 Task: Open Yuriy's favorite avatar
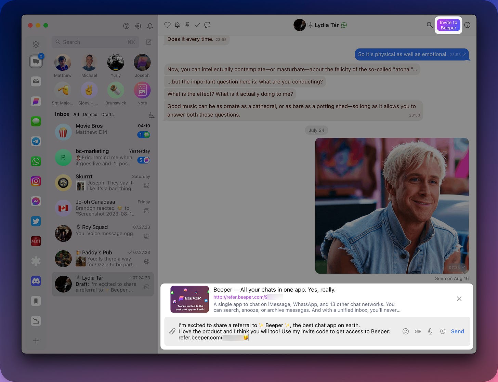pos(116,63)
